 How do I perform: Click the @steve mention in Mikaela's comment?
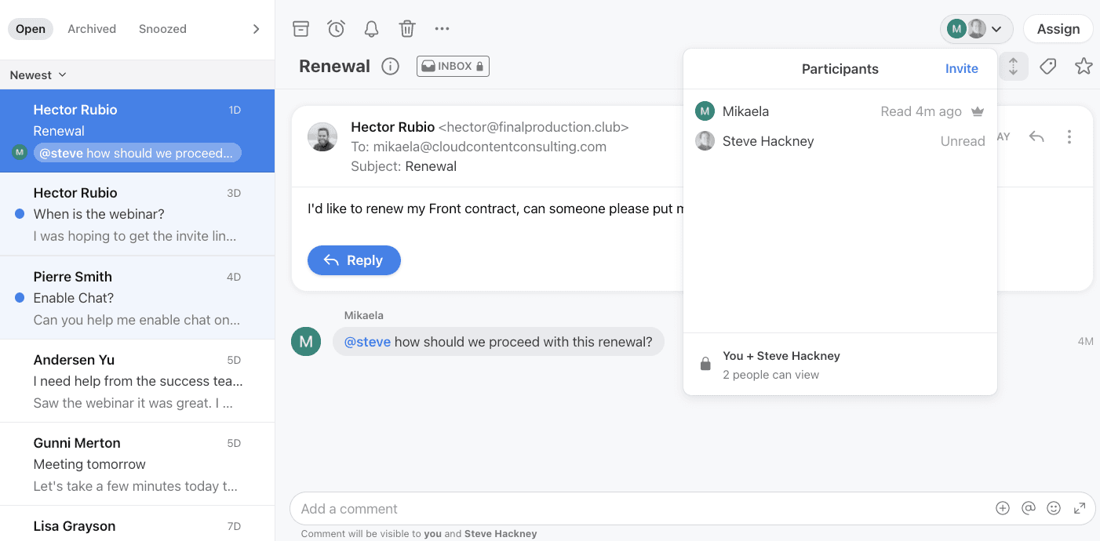(367, 342)
